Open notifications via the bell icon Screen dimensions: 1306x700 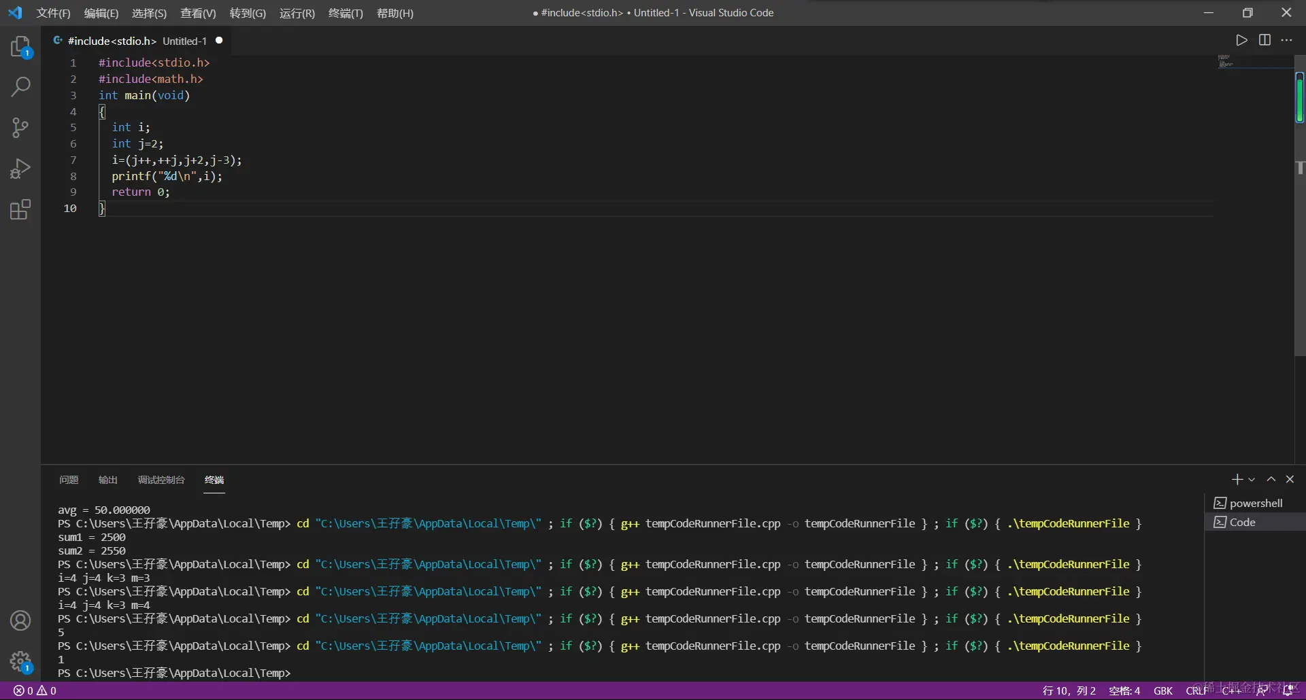pos(1288,690)
